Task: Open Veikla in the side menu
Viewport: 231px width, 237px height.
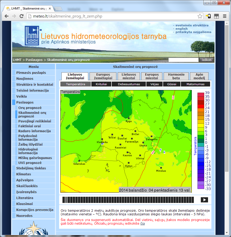Action: (x=34, y=96)
